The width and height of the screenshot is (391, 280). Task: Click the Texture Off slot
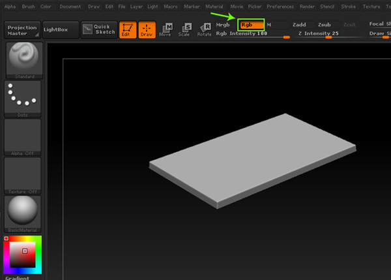pos(23,174)
